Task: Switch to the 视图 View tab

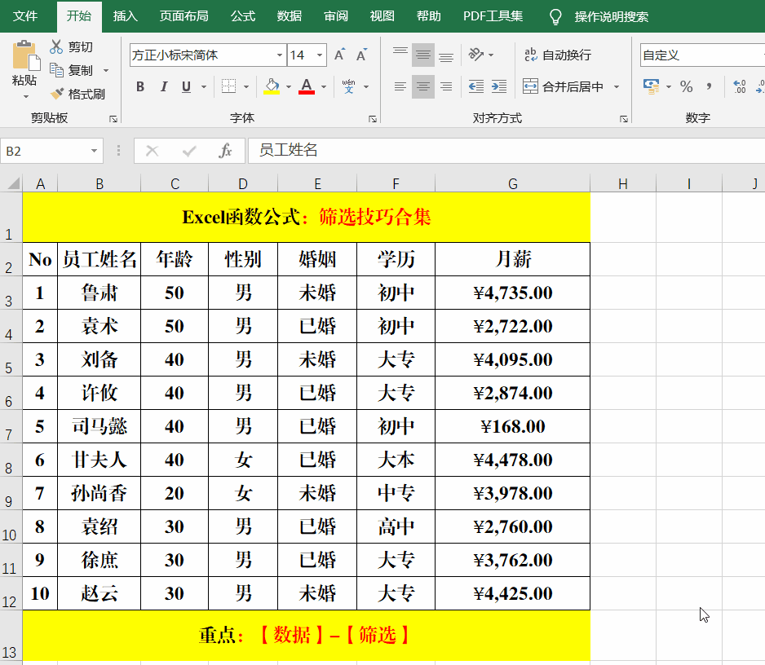Action: [x=382, y=16]
